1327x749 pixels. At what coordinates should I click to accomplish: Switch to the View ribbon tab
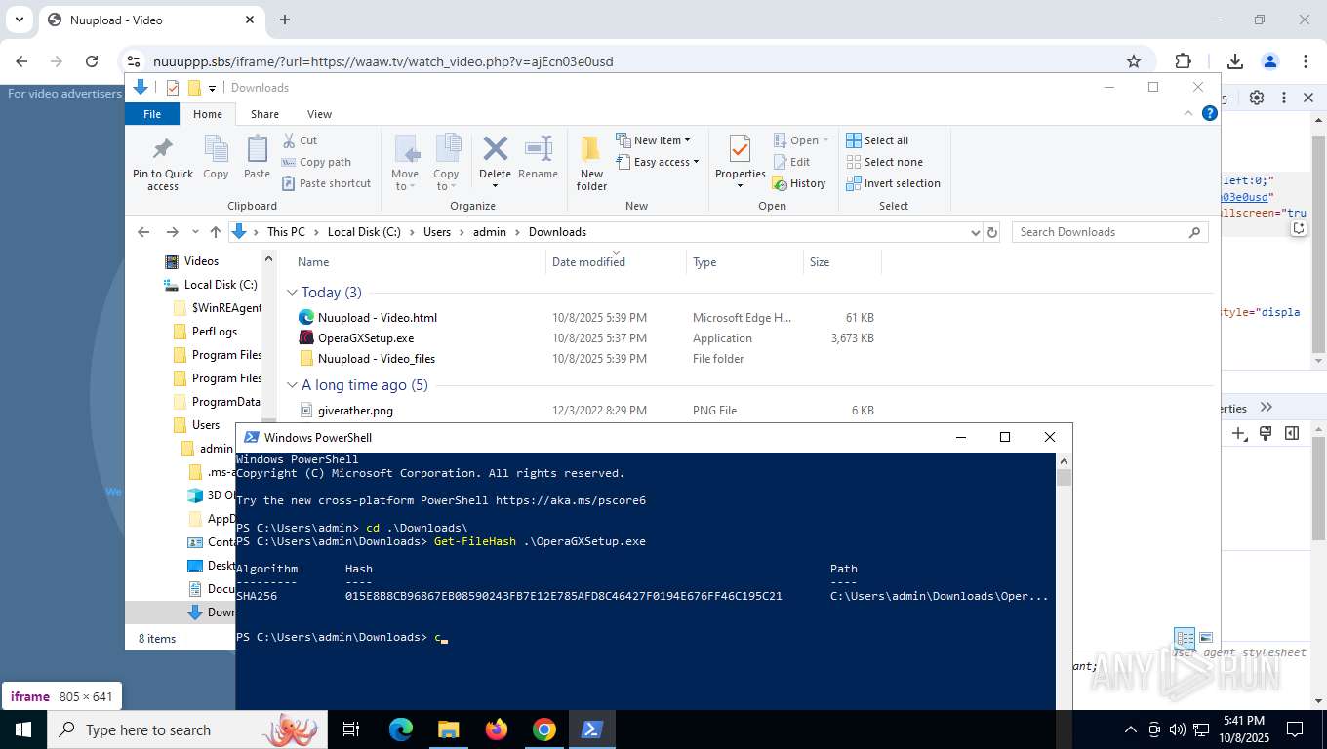[x=319, y=114]
